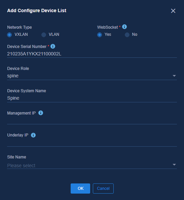Click the empty Underlay IP field

[92, 143]
